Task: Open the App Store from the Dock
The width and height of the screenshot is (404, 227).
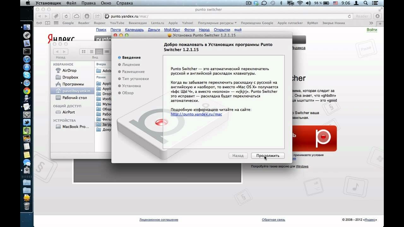Action: [27, 67]
